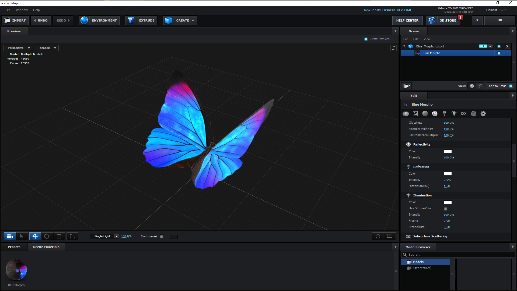Activate the rotate tool icon
This screenshot has width=517, height=291.
coord(47,236)
